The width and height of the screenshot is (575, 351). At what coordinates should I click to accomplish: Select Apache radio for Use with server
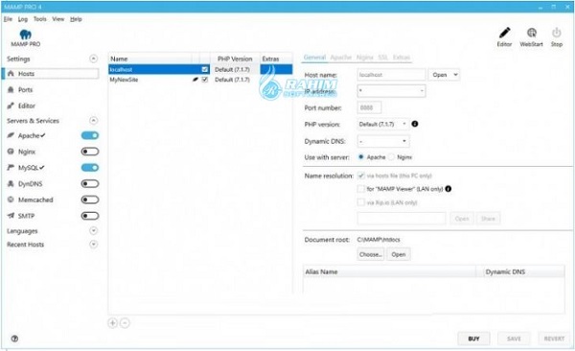pos(361,156)
